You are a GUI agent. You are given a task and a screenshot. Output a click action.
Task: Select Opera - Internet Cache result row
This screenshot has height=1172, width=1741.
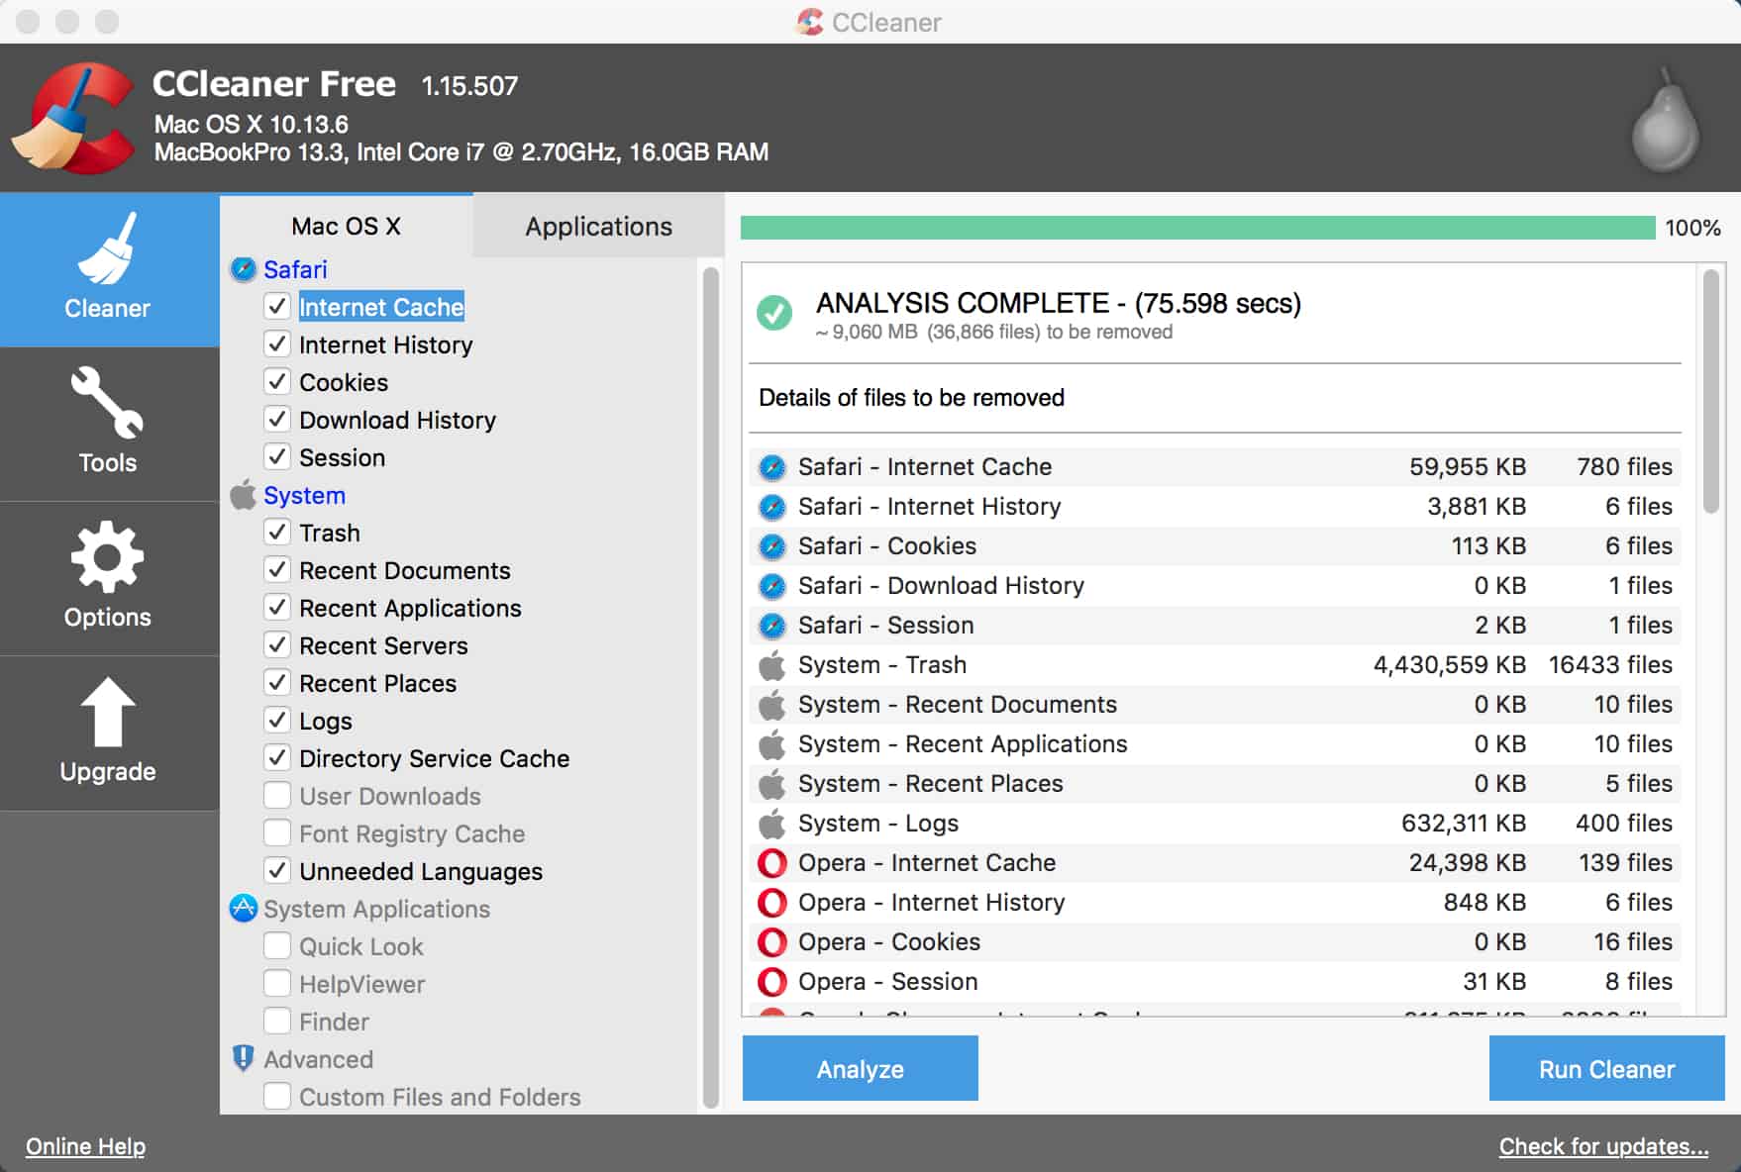pos(1216,863)
